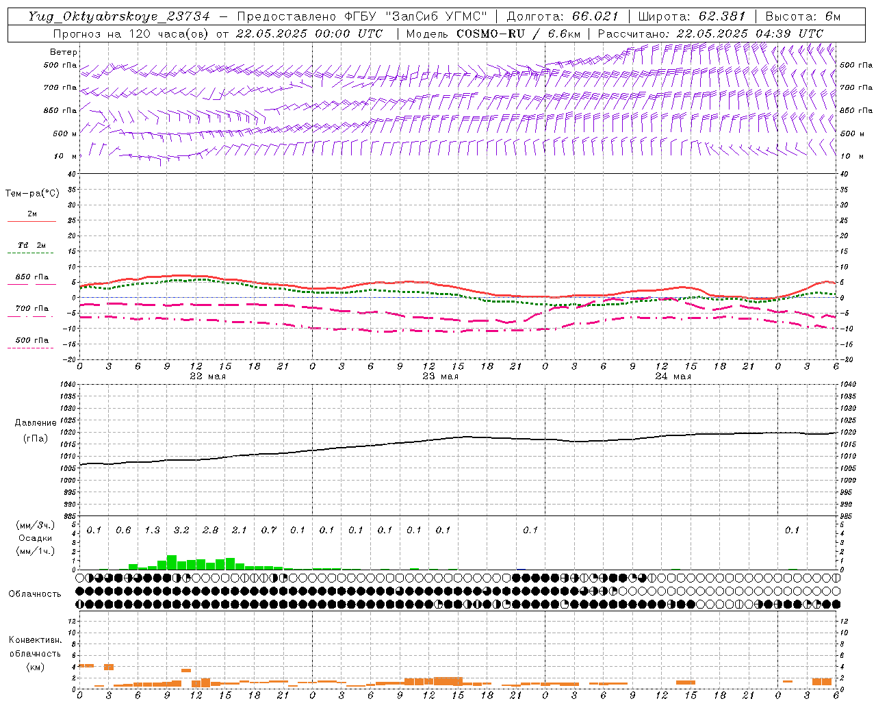
Task: Click the solid line sample under 2м legend
Action: pyautogui.click(x=32, y=221)
